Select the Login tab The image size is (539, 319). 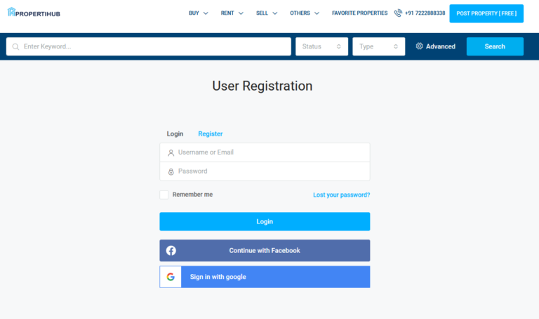tap(175, 134)
